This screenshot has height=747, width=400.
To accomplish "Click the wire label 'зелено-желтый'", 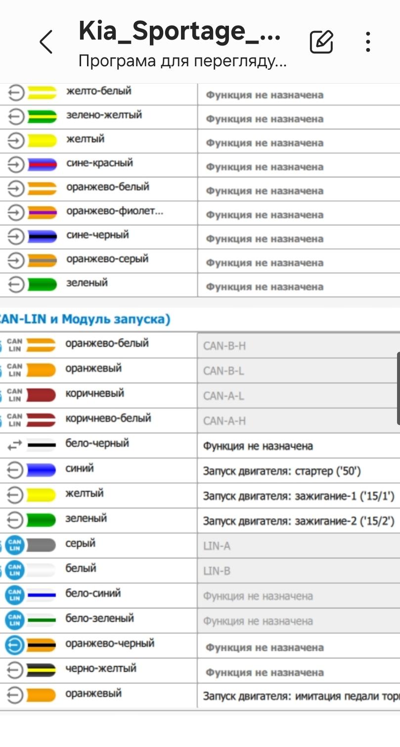I will (104, 115).
